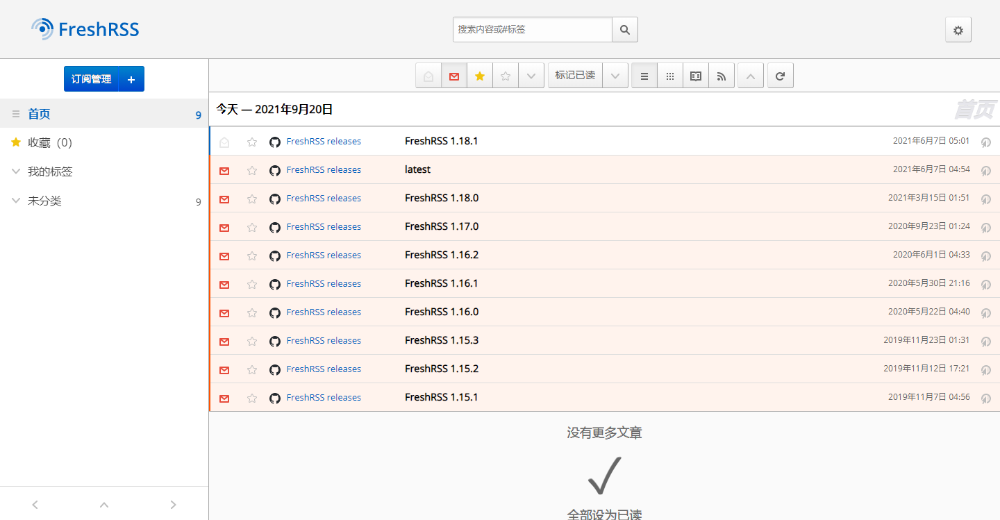This screenshot has width=1000, height=520.
Task: Click GitHub icon on FreshRSS 1.18.0 row
Action: pos(275,199)
